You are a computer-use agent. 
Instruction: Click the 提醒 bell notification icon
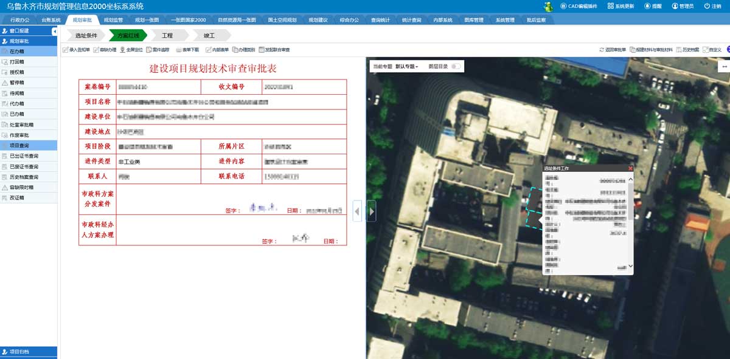pos(647,6)
